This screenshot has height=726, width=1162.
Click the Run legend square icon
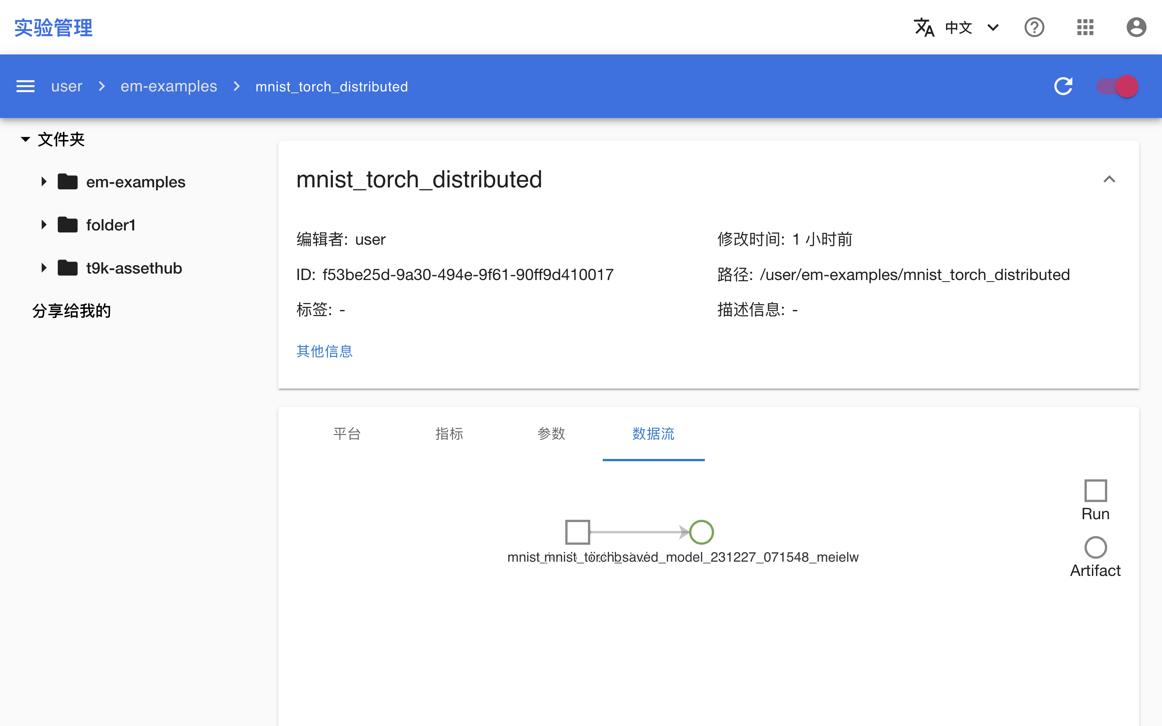pos(1096,491)
